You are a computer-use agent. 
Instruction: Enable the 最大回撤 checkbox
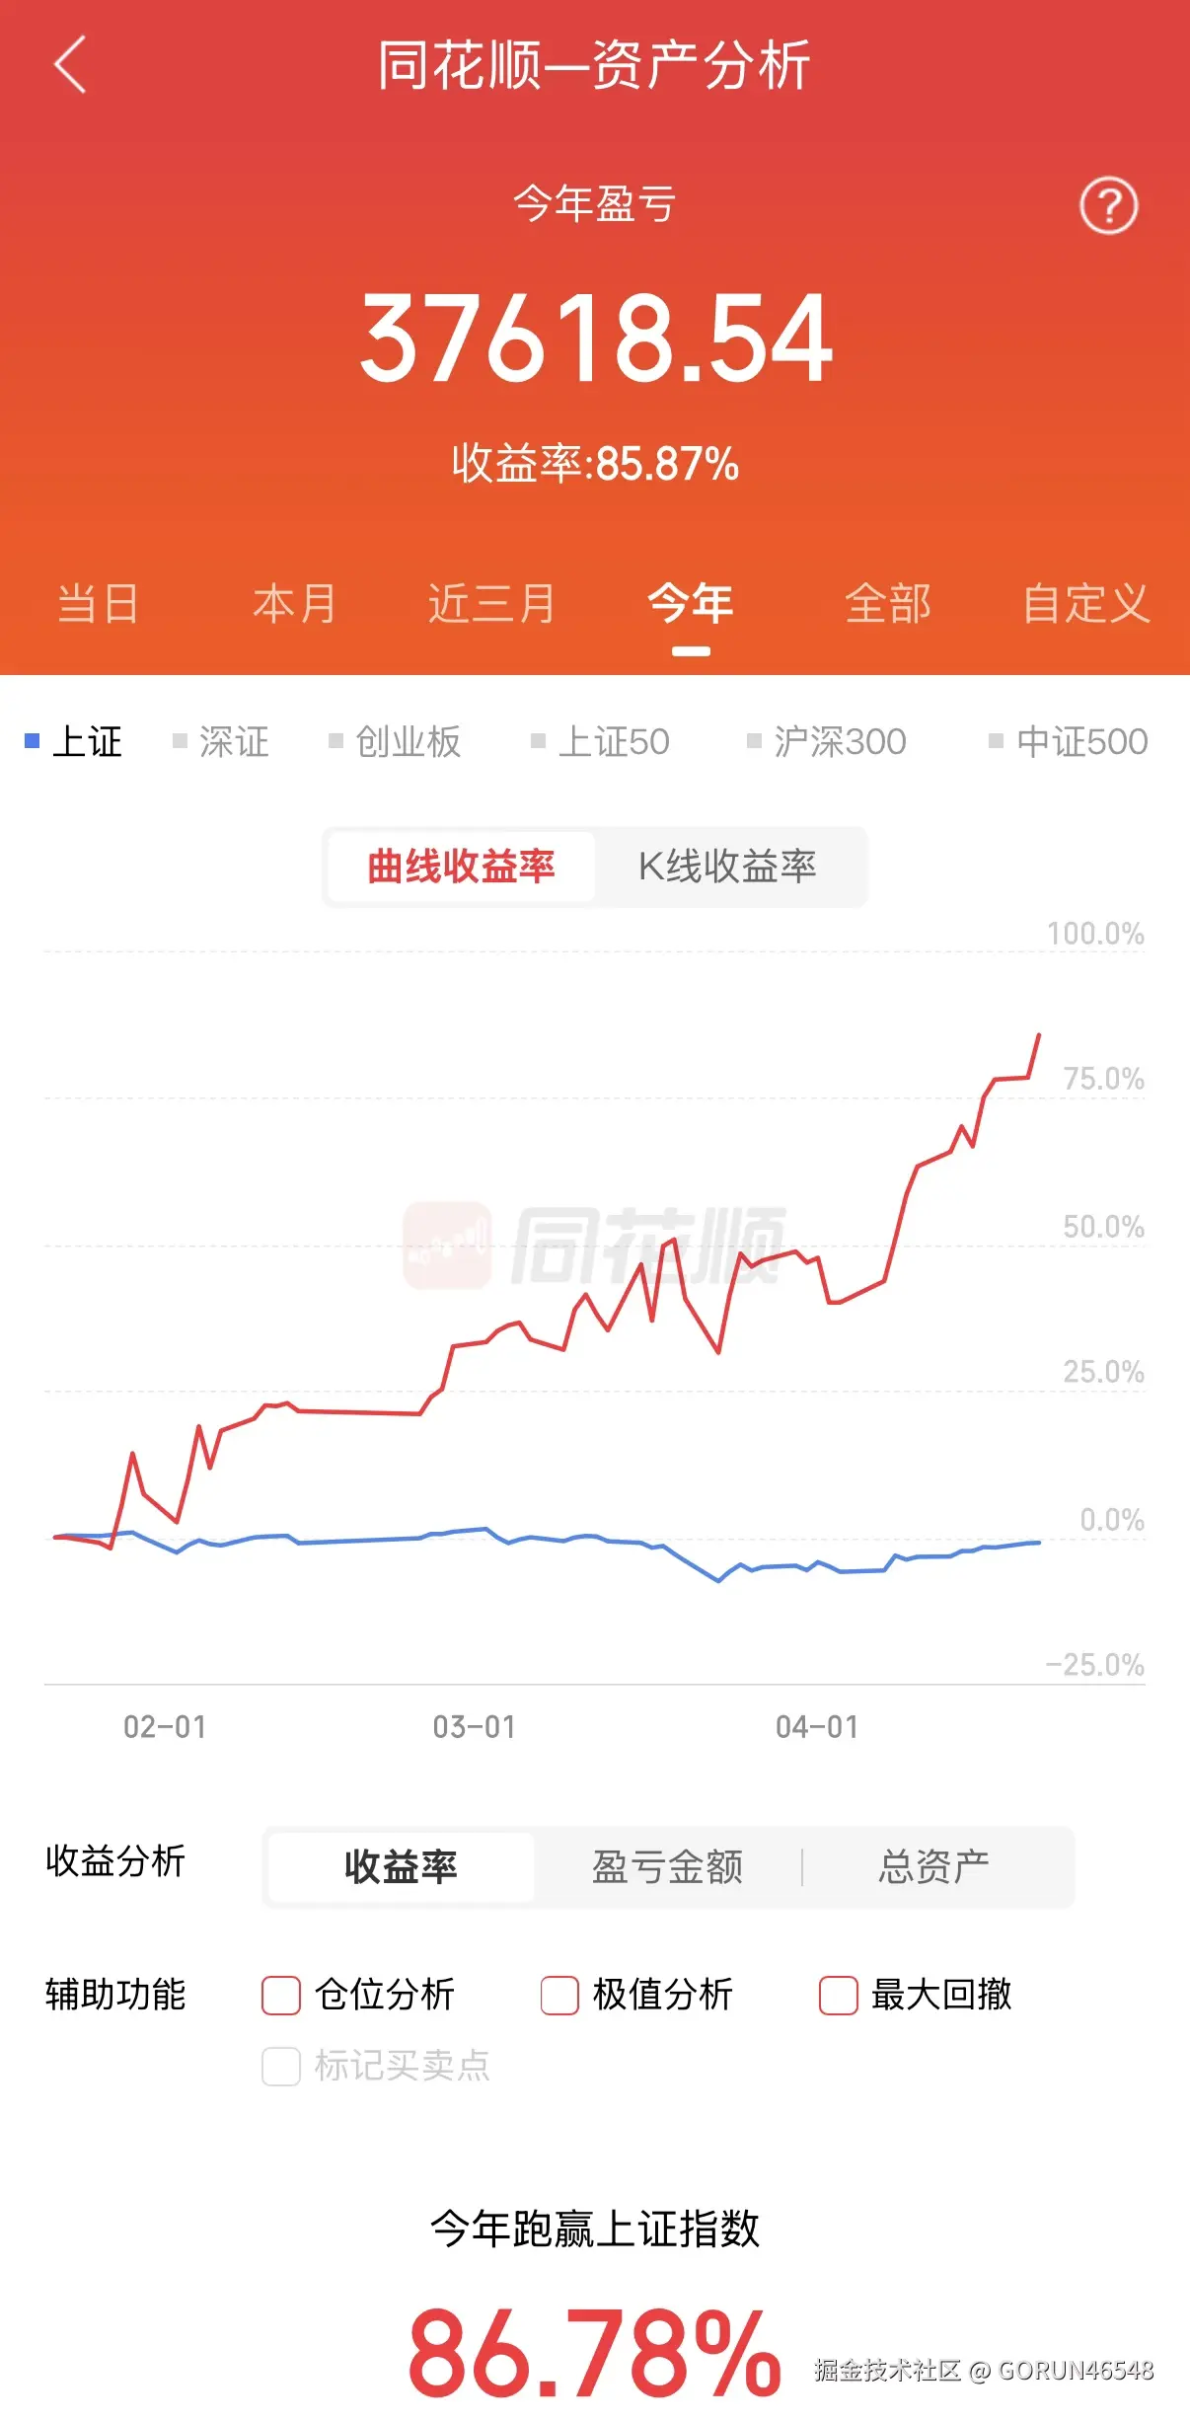[837, 1995]
